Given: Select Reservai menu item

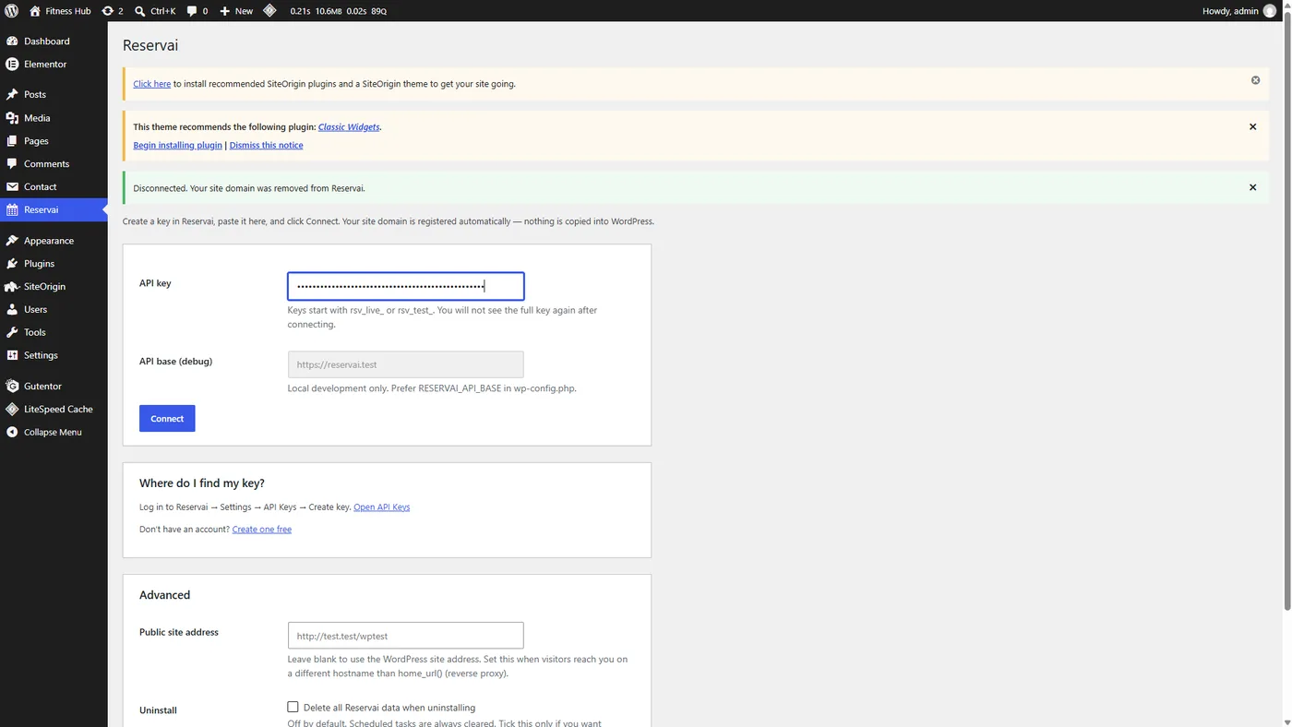Looking at the screenshot, I should pos(54,210).
